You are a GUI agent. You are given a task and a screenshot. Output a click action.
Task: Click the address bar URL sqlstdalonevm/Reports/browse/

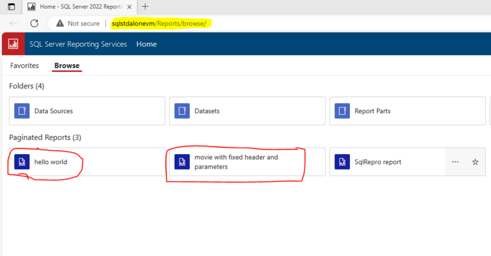pos(159,23)
